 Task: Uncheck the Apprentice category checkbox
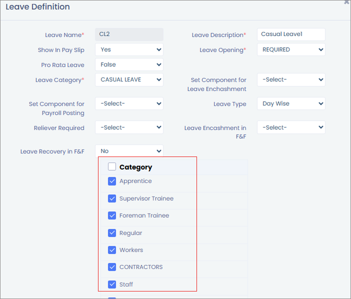(x=112, y=181)
